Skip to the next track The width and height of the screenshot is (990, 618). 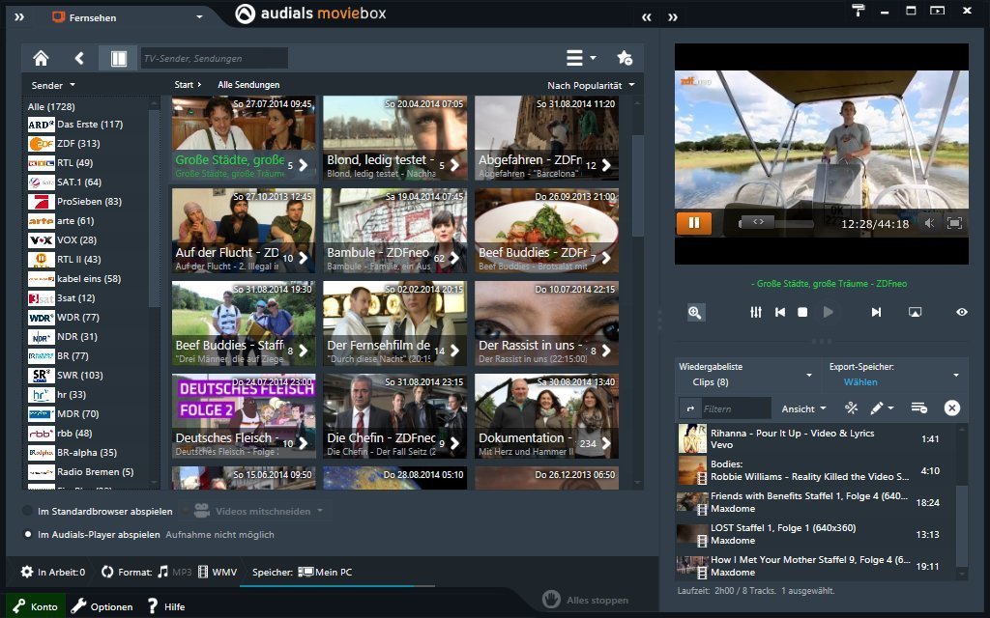[x=876, y=312]
